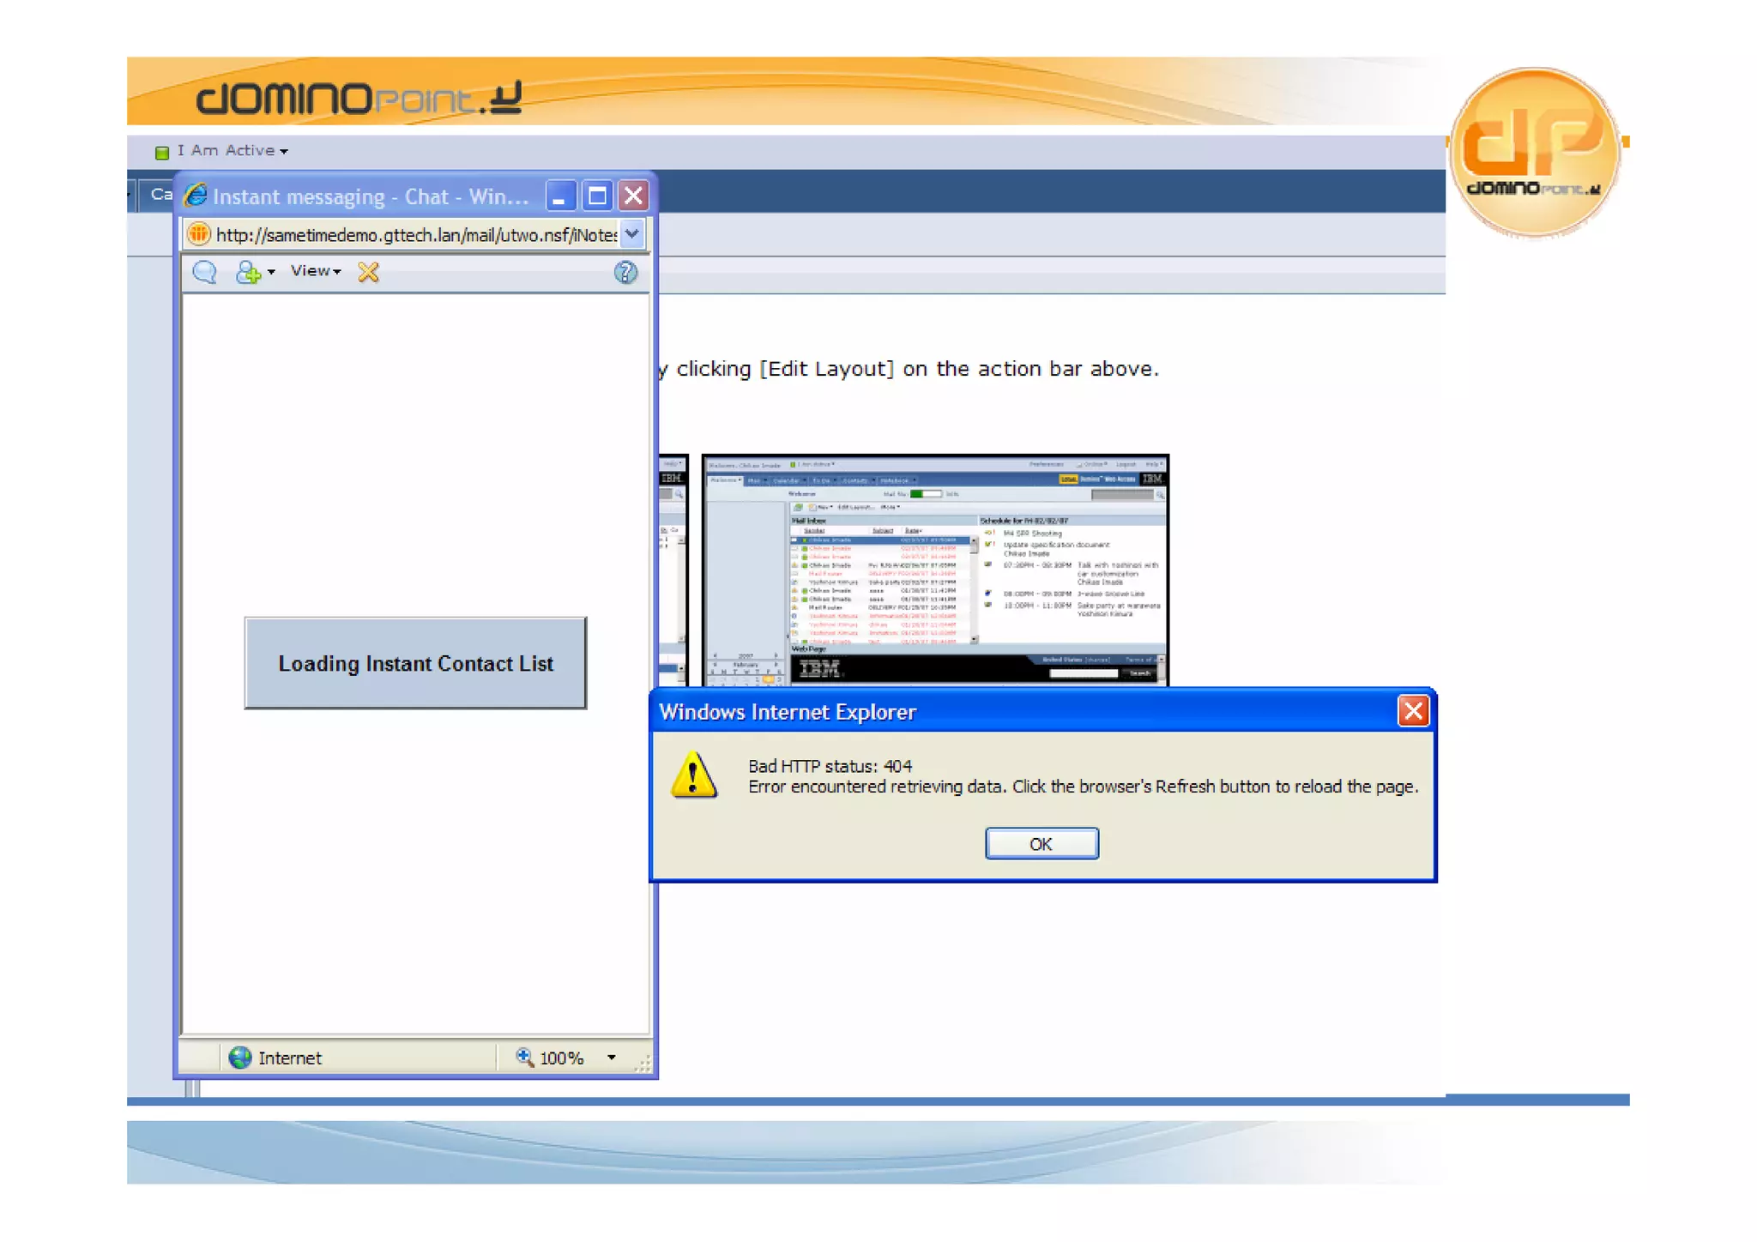1757x1242 pixels.
Task: Click OK in the error dialog
Action: point(1041,843)
